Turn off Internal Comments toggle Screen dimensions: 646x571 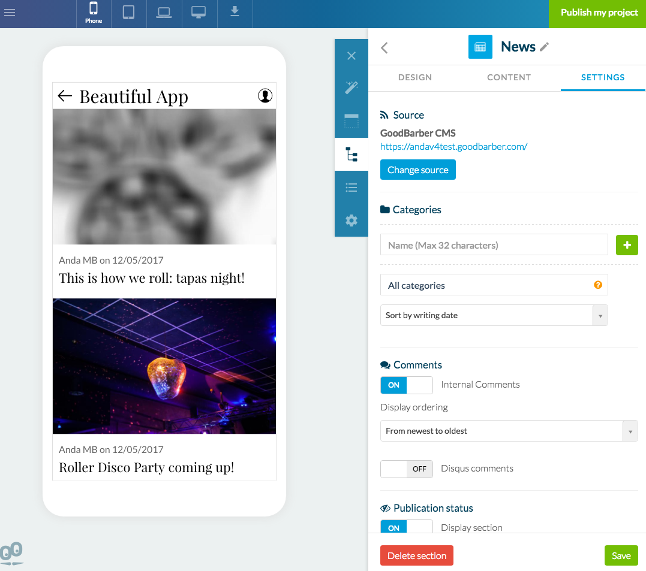point(406,385)
